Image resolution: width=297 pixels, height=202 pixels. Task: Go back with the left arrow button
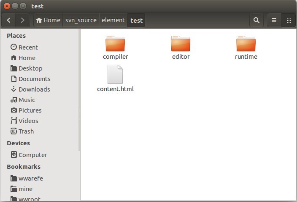[9, 20]
